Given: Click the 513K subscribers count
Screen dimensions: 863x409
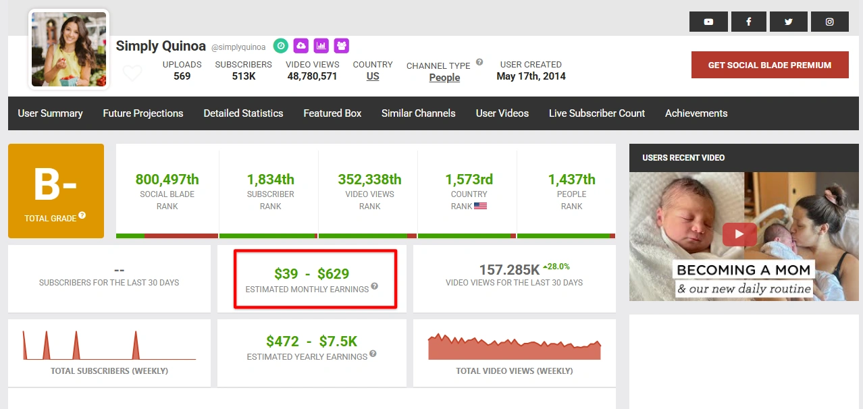Looking at the screenshot, I should point(243,76).
